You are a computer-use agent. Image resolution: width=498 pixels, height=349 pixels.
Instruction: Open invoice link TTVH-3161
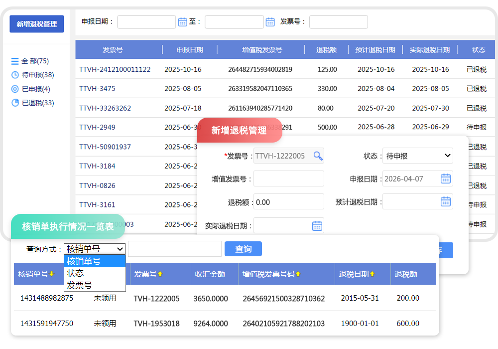point(97,205)
